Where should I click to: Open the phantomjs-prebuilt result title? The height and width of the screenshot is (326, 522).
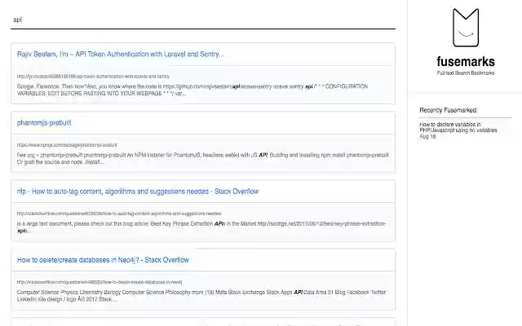[44, 123]
